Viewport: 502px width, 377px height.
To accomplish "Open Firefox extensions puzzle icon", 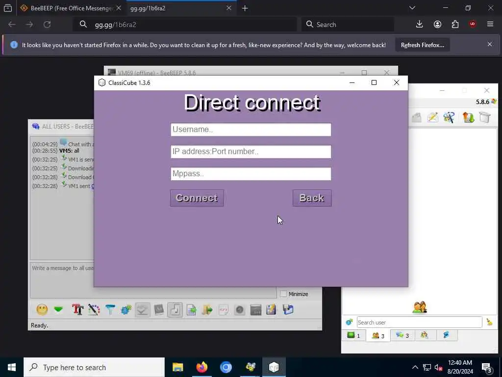I will point(455,25).
